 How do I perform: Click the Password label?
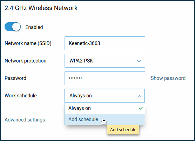tap(15, 78)
